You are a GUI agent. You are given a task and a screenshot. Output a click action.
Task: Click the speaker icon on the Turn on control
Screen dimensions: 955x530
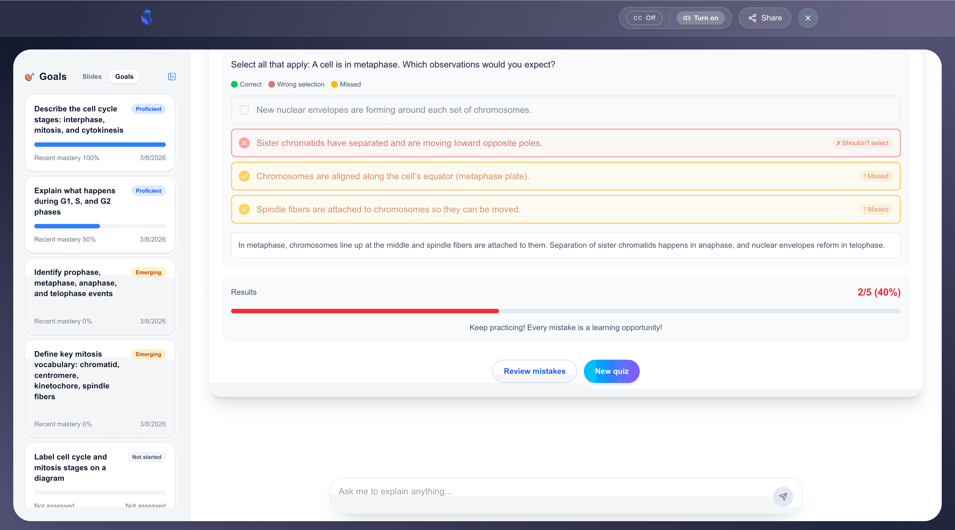tap(687, 17)
